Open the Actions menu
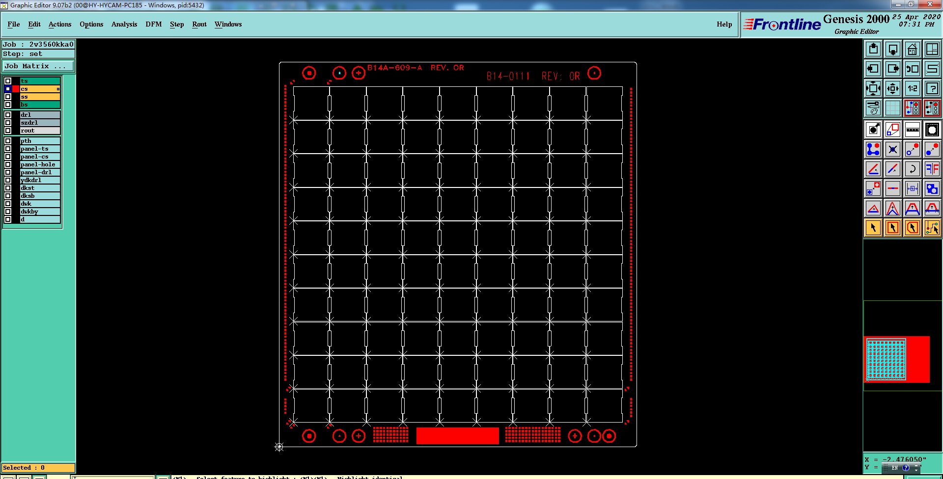The image size is (943, 479). [60, 24]
